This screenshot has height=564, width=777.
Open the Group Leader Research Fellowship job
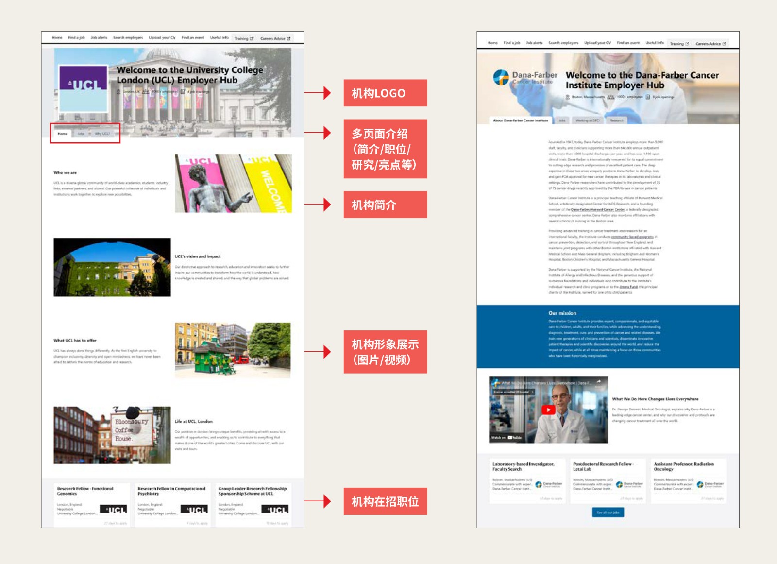(x=253, y=491)
